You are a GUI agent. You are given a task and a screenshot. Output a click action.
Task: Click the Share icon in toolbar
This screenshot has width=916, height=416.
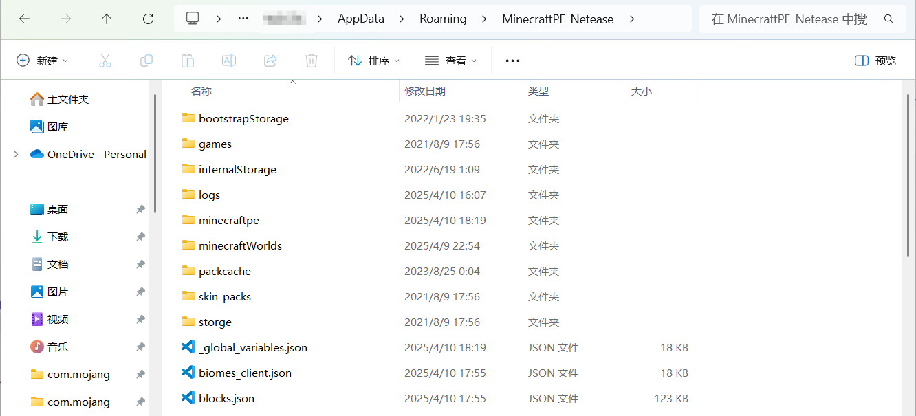pyautogui.click(x=270, y=61)
